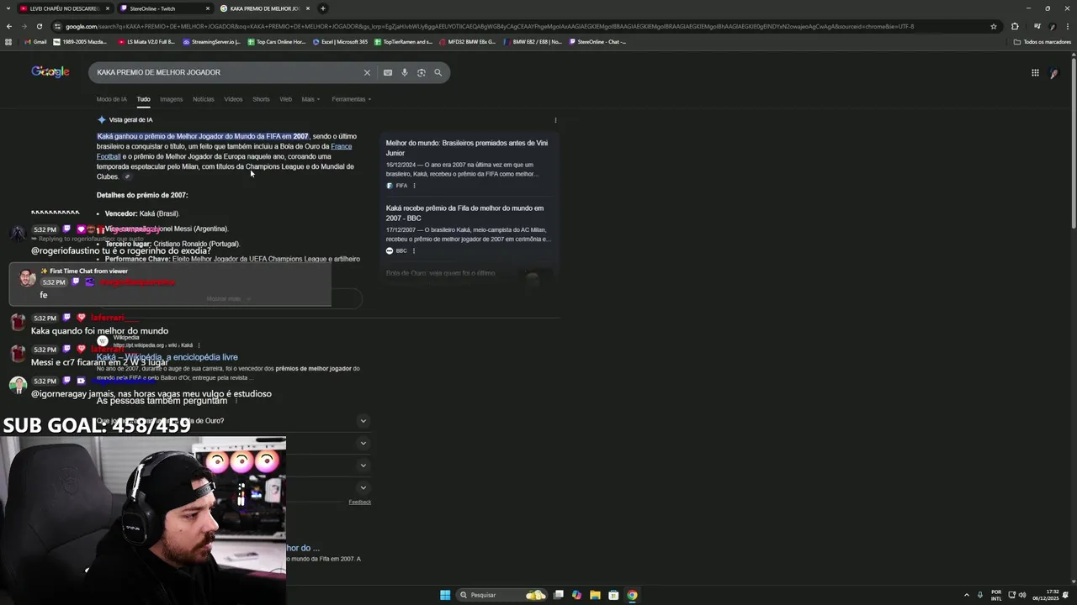This screenshot has width=1077, height=605.
Task: Open Chrome apps shortcut in bookmarks bar
Action: 9,41
